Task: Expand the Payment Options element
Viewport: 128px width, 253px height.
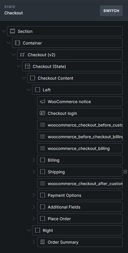Action: (x=34, y=195)
